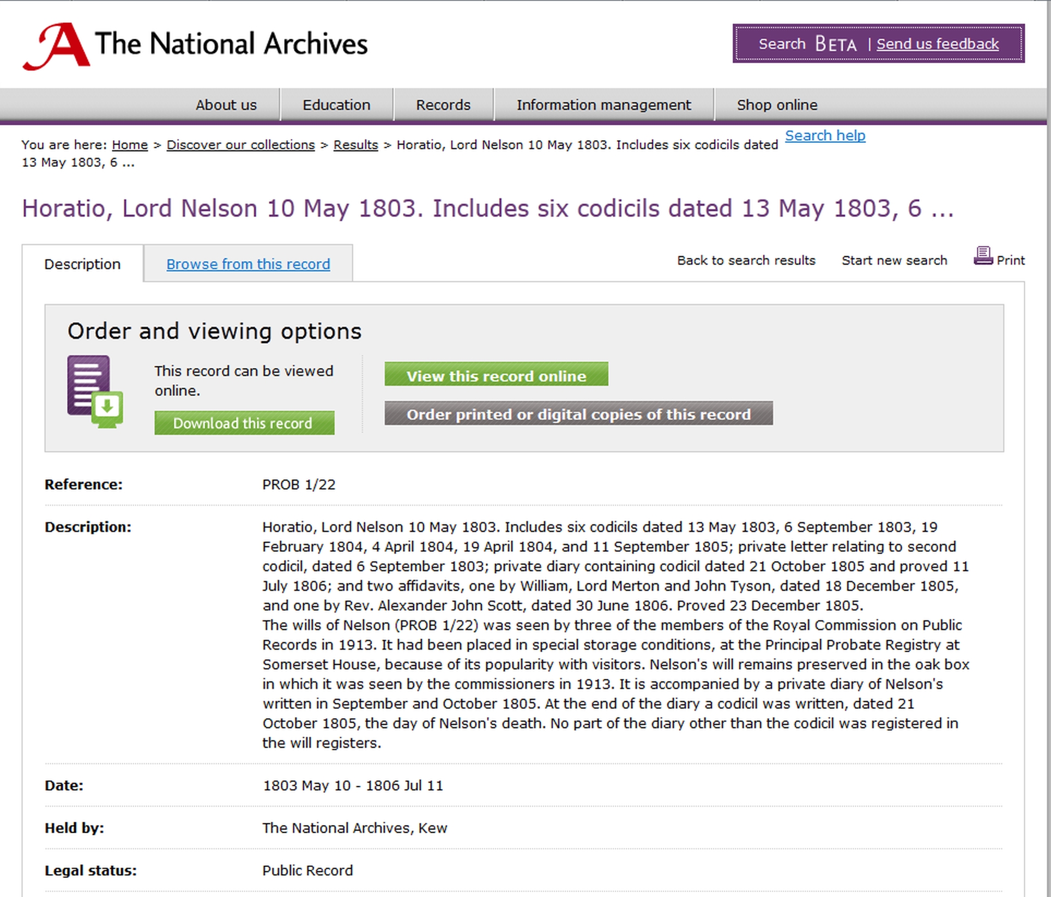Image resolution: width=1051 pixels, height=897 pixels.
Task: Click the Public Record legal status value
Action: click(x=307, y=870)
